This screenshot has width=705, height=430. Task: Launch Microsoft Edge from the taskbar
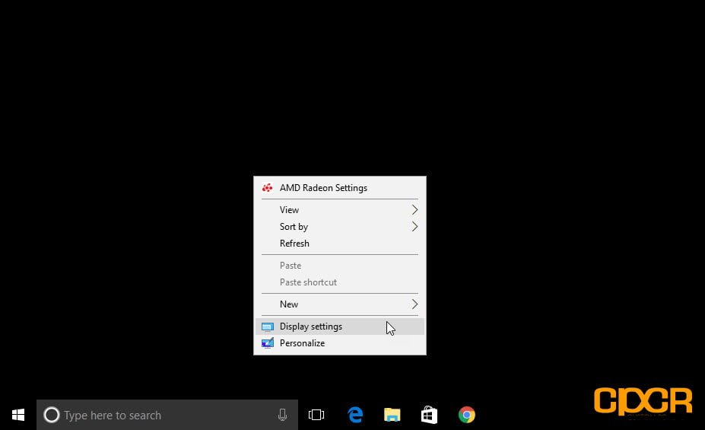coord(355,415)
